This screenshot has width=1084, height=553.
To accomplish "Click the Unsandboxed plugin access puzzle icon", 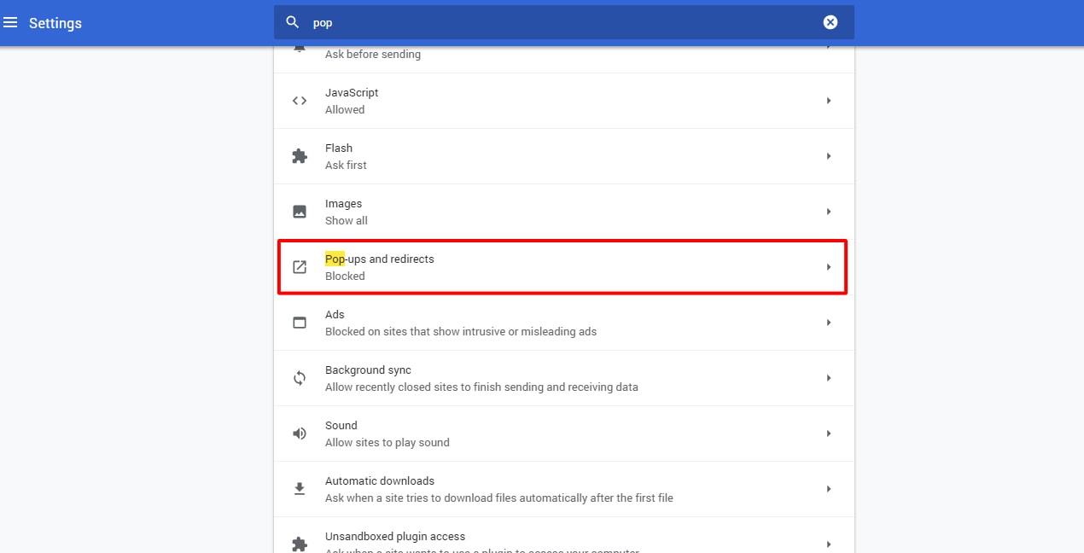I will pyautogui.click(x=300, y=542).
